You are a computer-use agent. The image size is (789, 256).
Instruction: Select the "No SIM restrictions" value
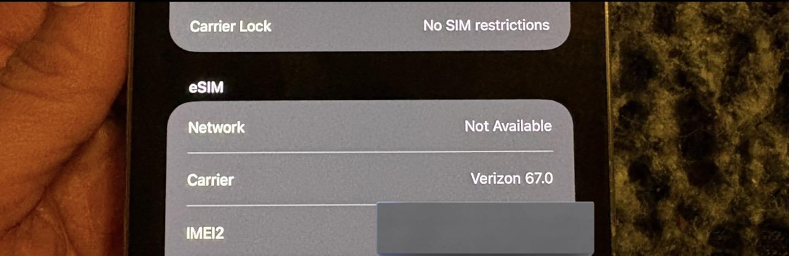click(486, 26)
